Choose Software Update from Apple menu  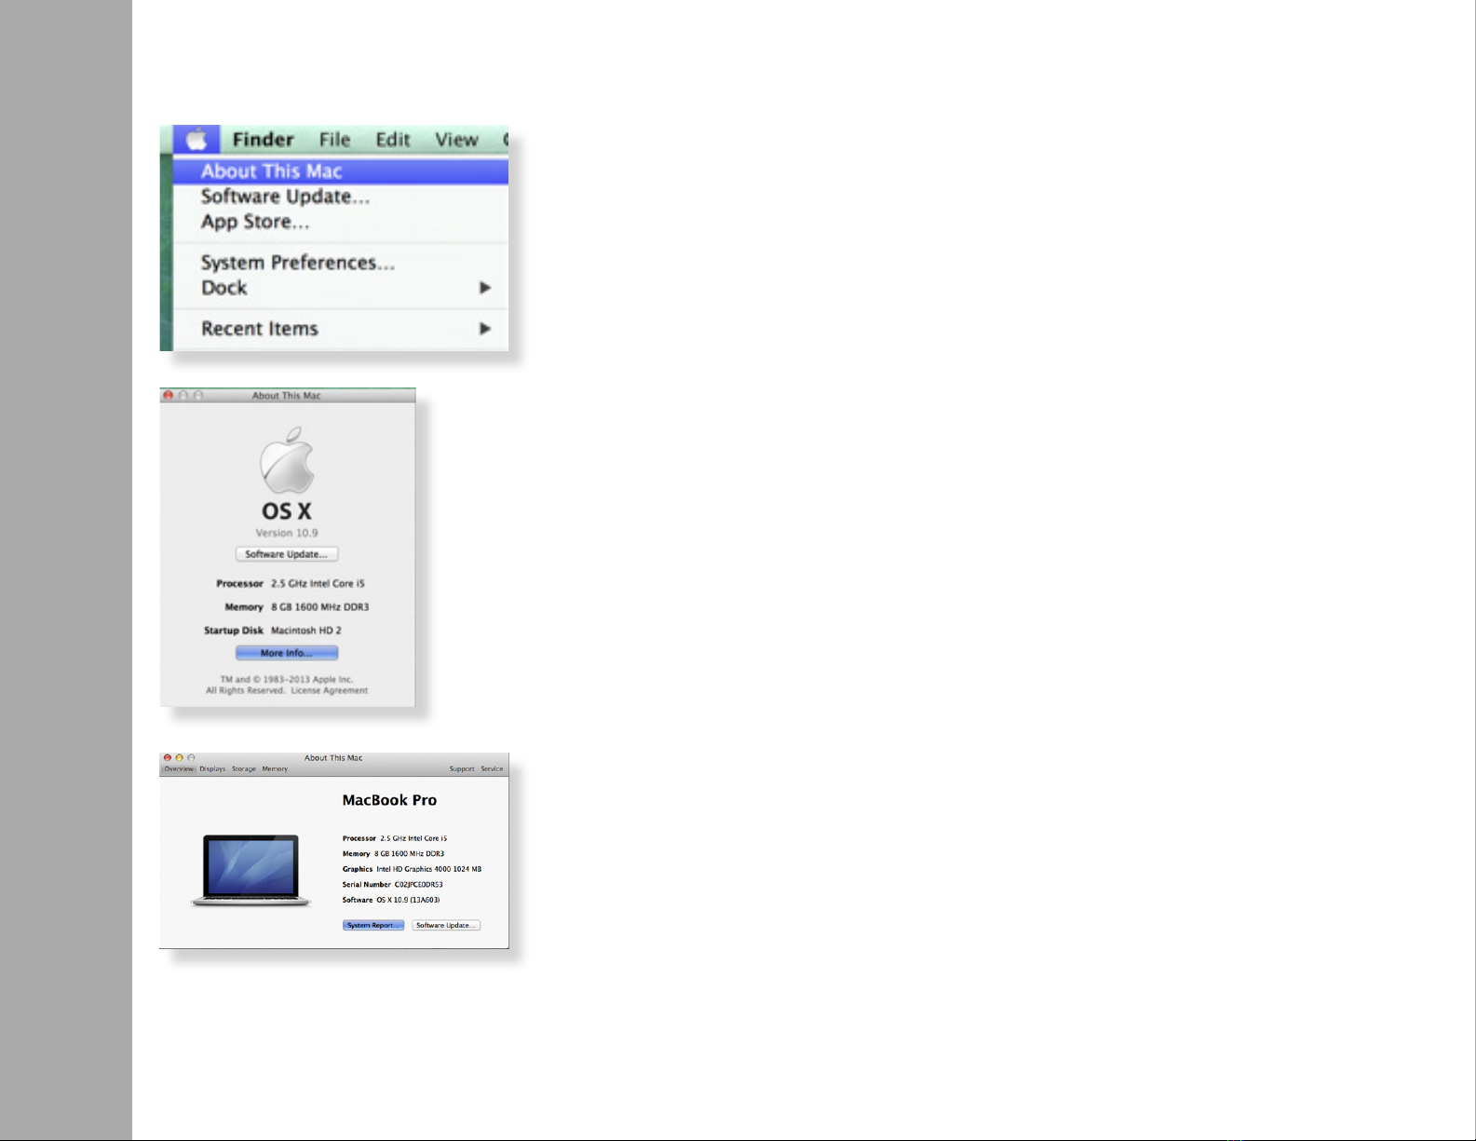285,197
